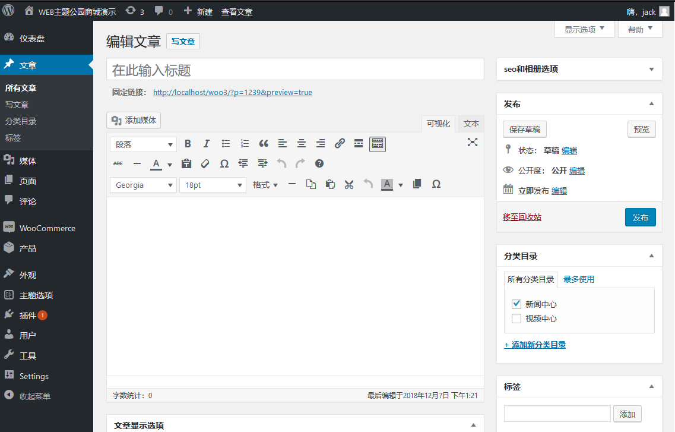Open the 添加媒体 media uploader

(133, 119)
